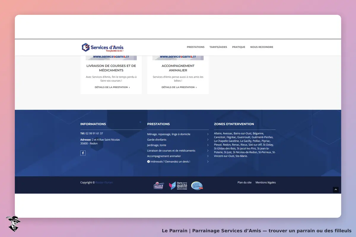This screenshot has width=356, height=237.
Task: Open Détails de la prestation for Accompagnement animalier
Action: click(179, 87)
